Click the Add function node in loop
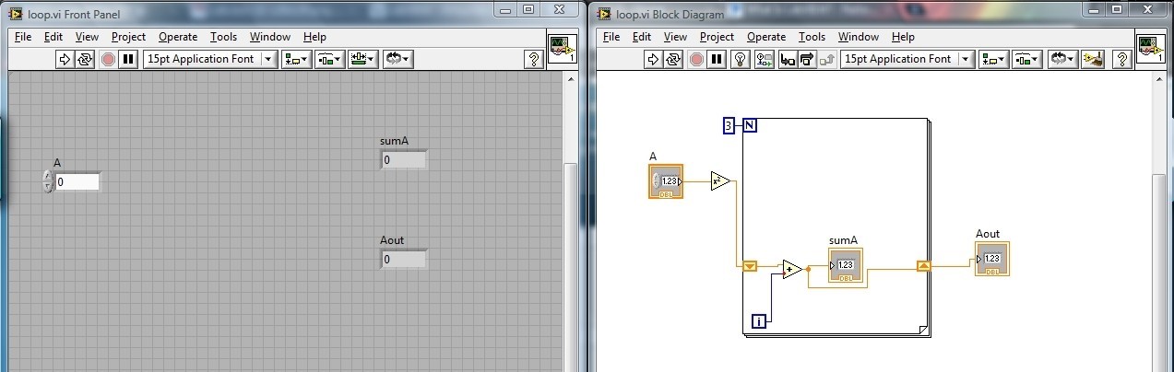 [x=791, y=269]
